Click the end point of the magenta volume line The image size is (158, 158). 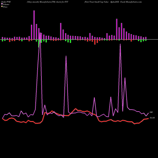pos(149,113)
